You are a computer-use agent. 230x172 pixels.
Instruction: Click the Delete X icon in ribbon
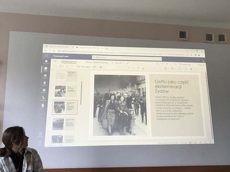click(x=72, y=66)
